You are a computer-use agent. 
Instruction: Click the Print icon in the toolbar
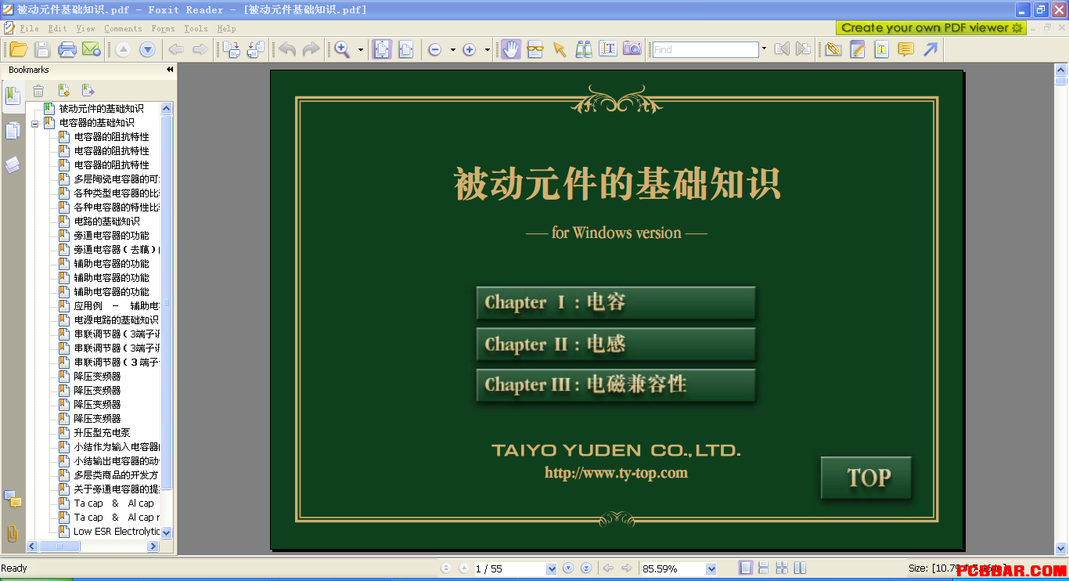tap(67, 49)
